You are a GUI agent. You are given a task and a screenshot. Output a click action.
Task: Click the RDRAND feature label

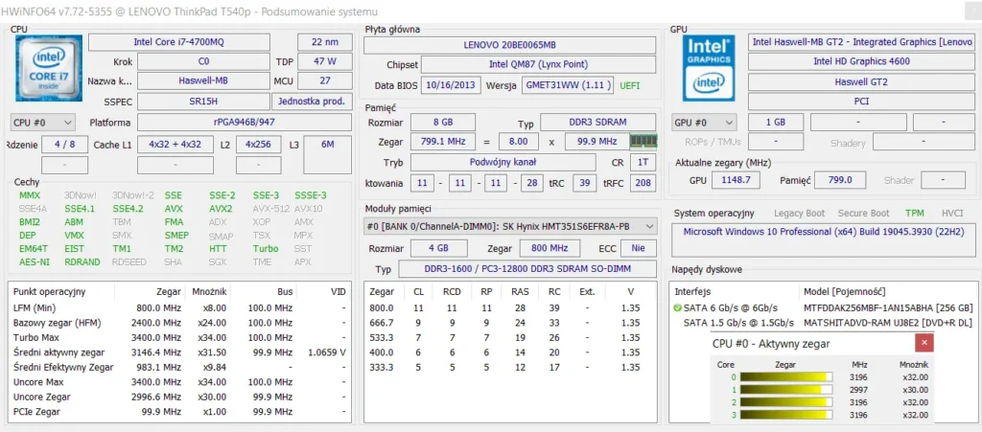pyautogui.click(x=82, y=261)
